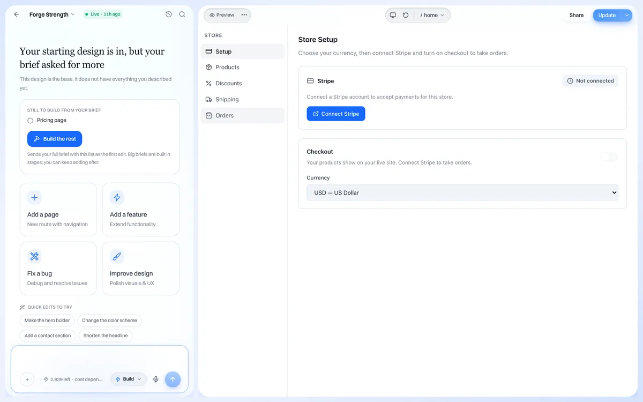The height and width of the screenshot is (402, 643).
Task: Toggle the Checkout switch on
Action: click(609, 157)
